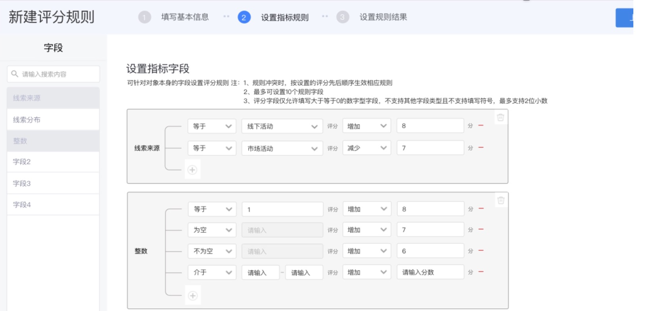Select 字段3 in the field list

(53, 183)
